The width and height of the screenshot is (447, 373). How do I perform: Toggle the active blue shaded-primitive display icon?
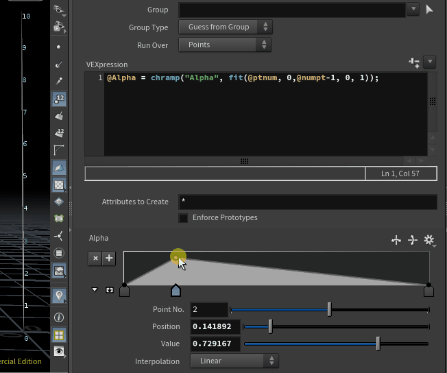pyautogui.click(x=59, y=168)
